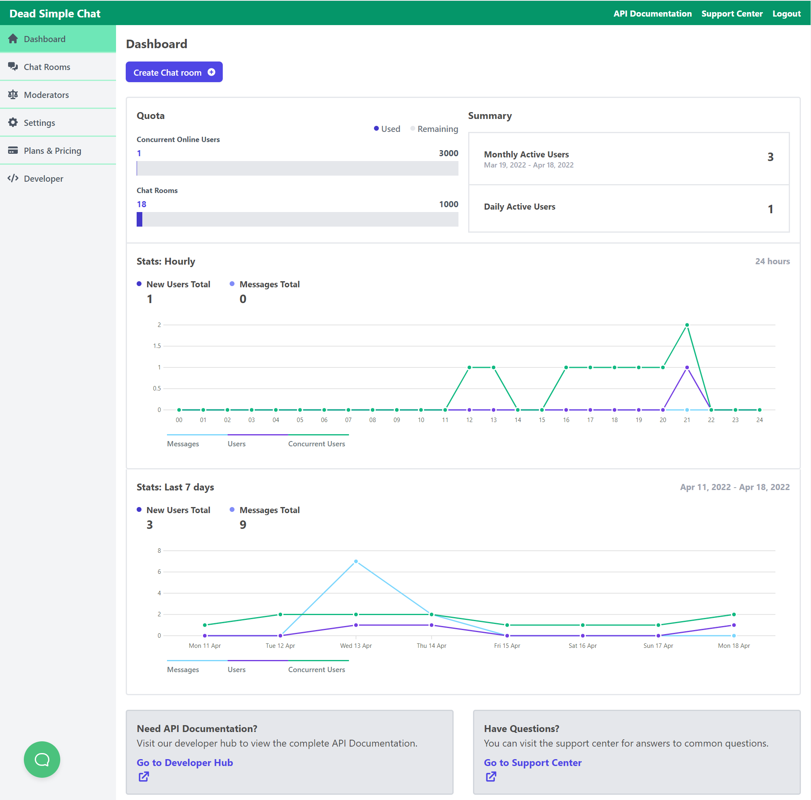Click the Dashboard home icon
This screenshot has height=800, width=811.
13,39
